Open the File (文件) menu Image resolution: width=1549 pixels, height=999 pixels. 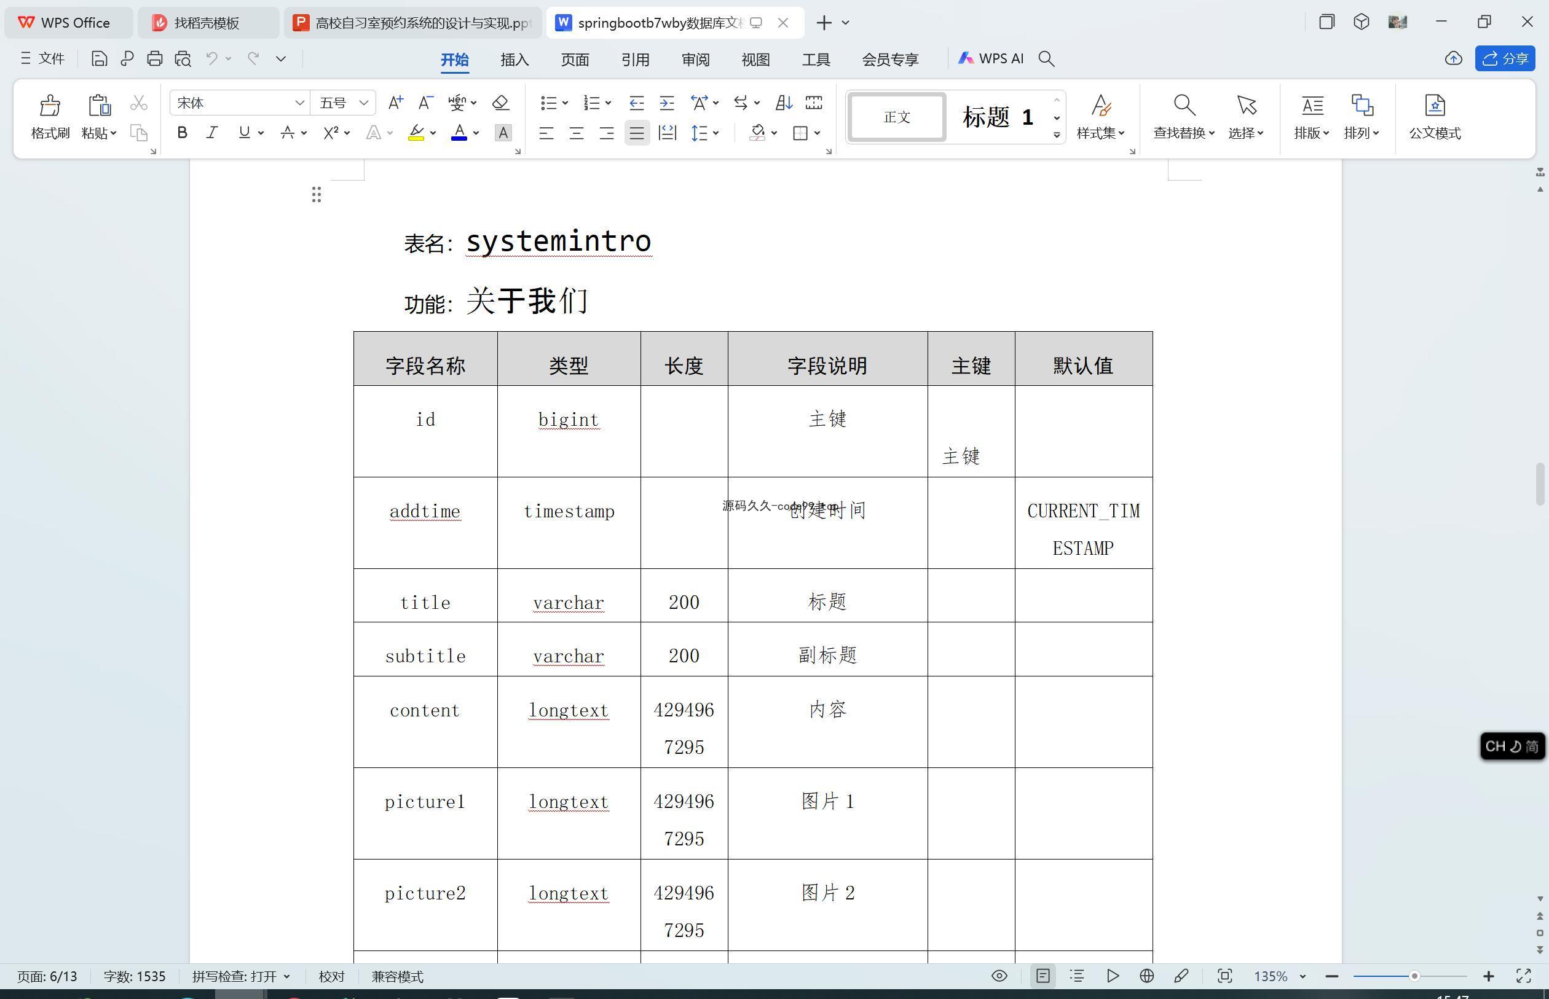pyautogui.click(x=42, y=59)
